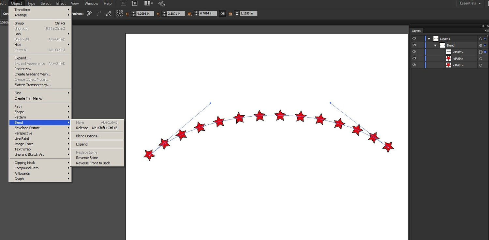Click the X coordinate stepper arrows
489x240 pixels.
(x=133, y=14)
